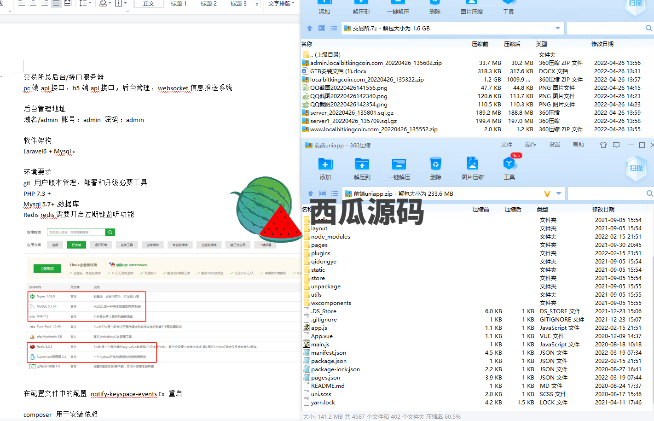Open 图片压缩 in 前端uniapp window
The height and width of the screenshot is (421, 654).
473,164
